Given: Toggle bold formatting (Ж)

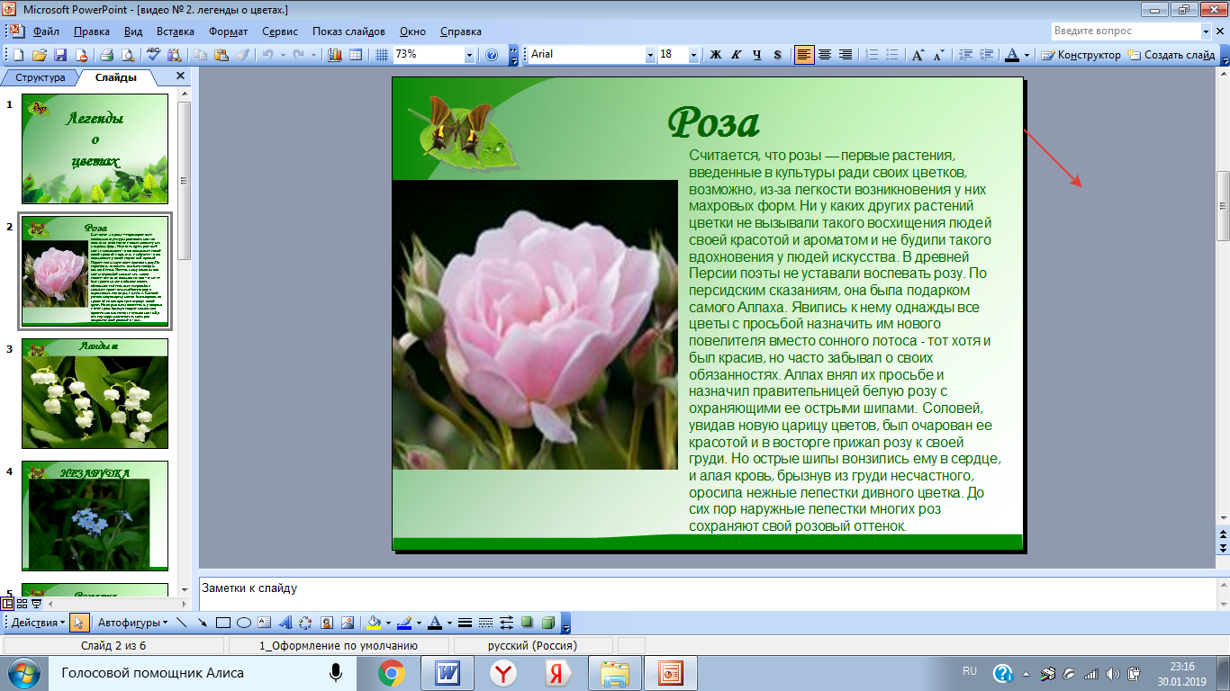Looking at the screenshot, I should point(717,55).
